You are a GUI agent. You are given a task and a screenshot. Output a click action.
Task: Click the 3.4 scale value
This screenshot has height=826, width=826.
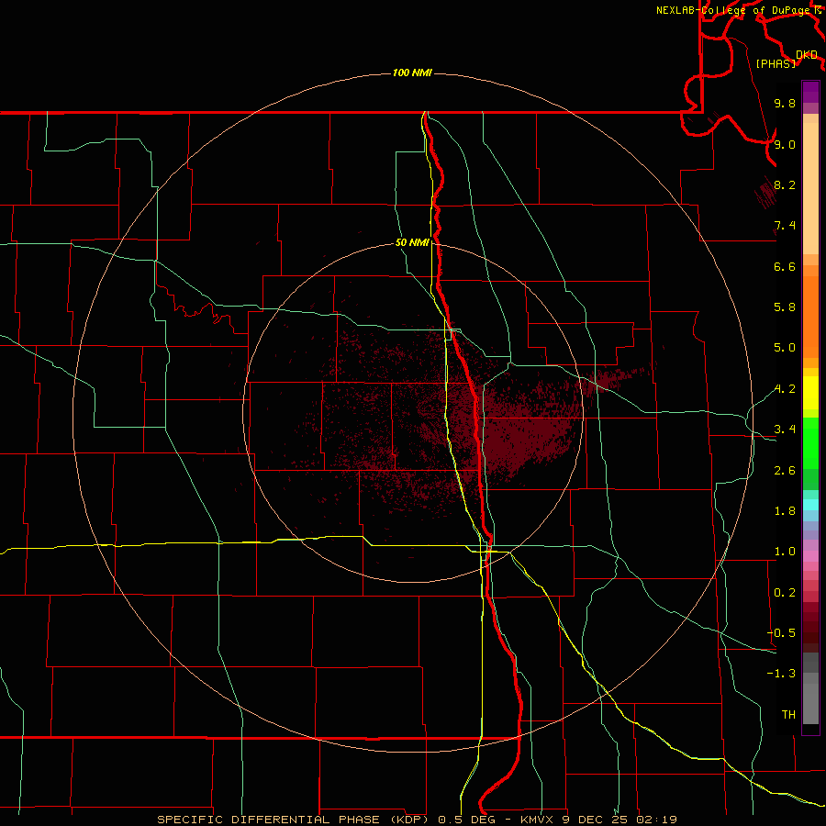(x=785, y=430)
